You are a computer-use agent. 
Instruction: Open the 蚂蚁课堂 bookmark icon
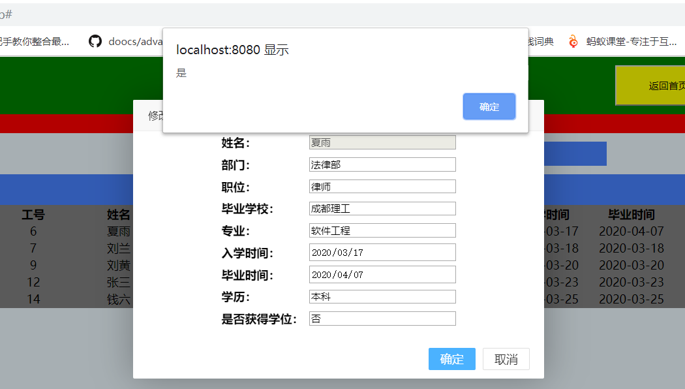(x=573, y=42)
